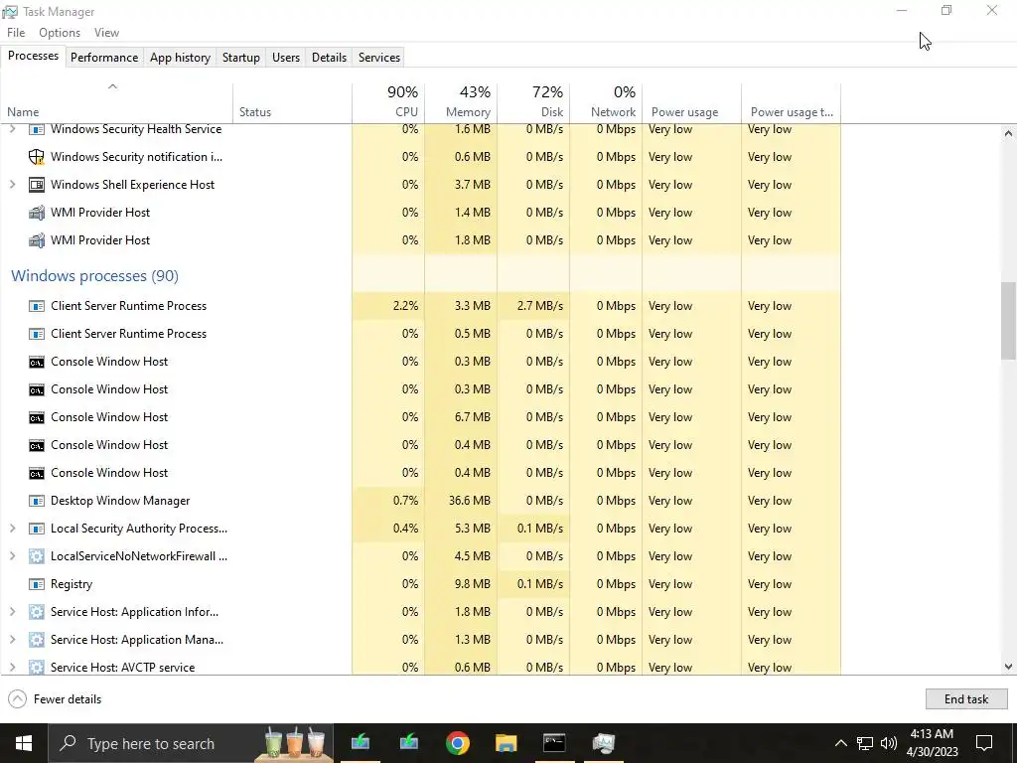Click the Windows Security Health Service icon
This screenshot has height=763, width=1017.
(37, 130)
